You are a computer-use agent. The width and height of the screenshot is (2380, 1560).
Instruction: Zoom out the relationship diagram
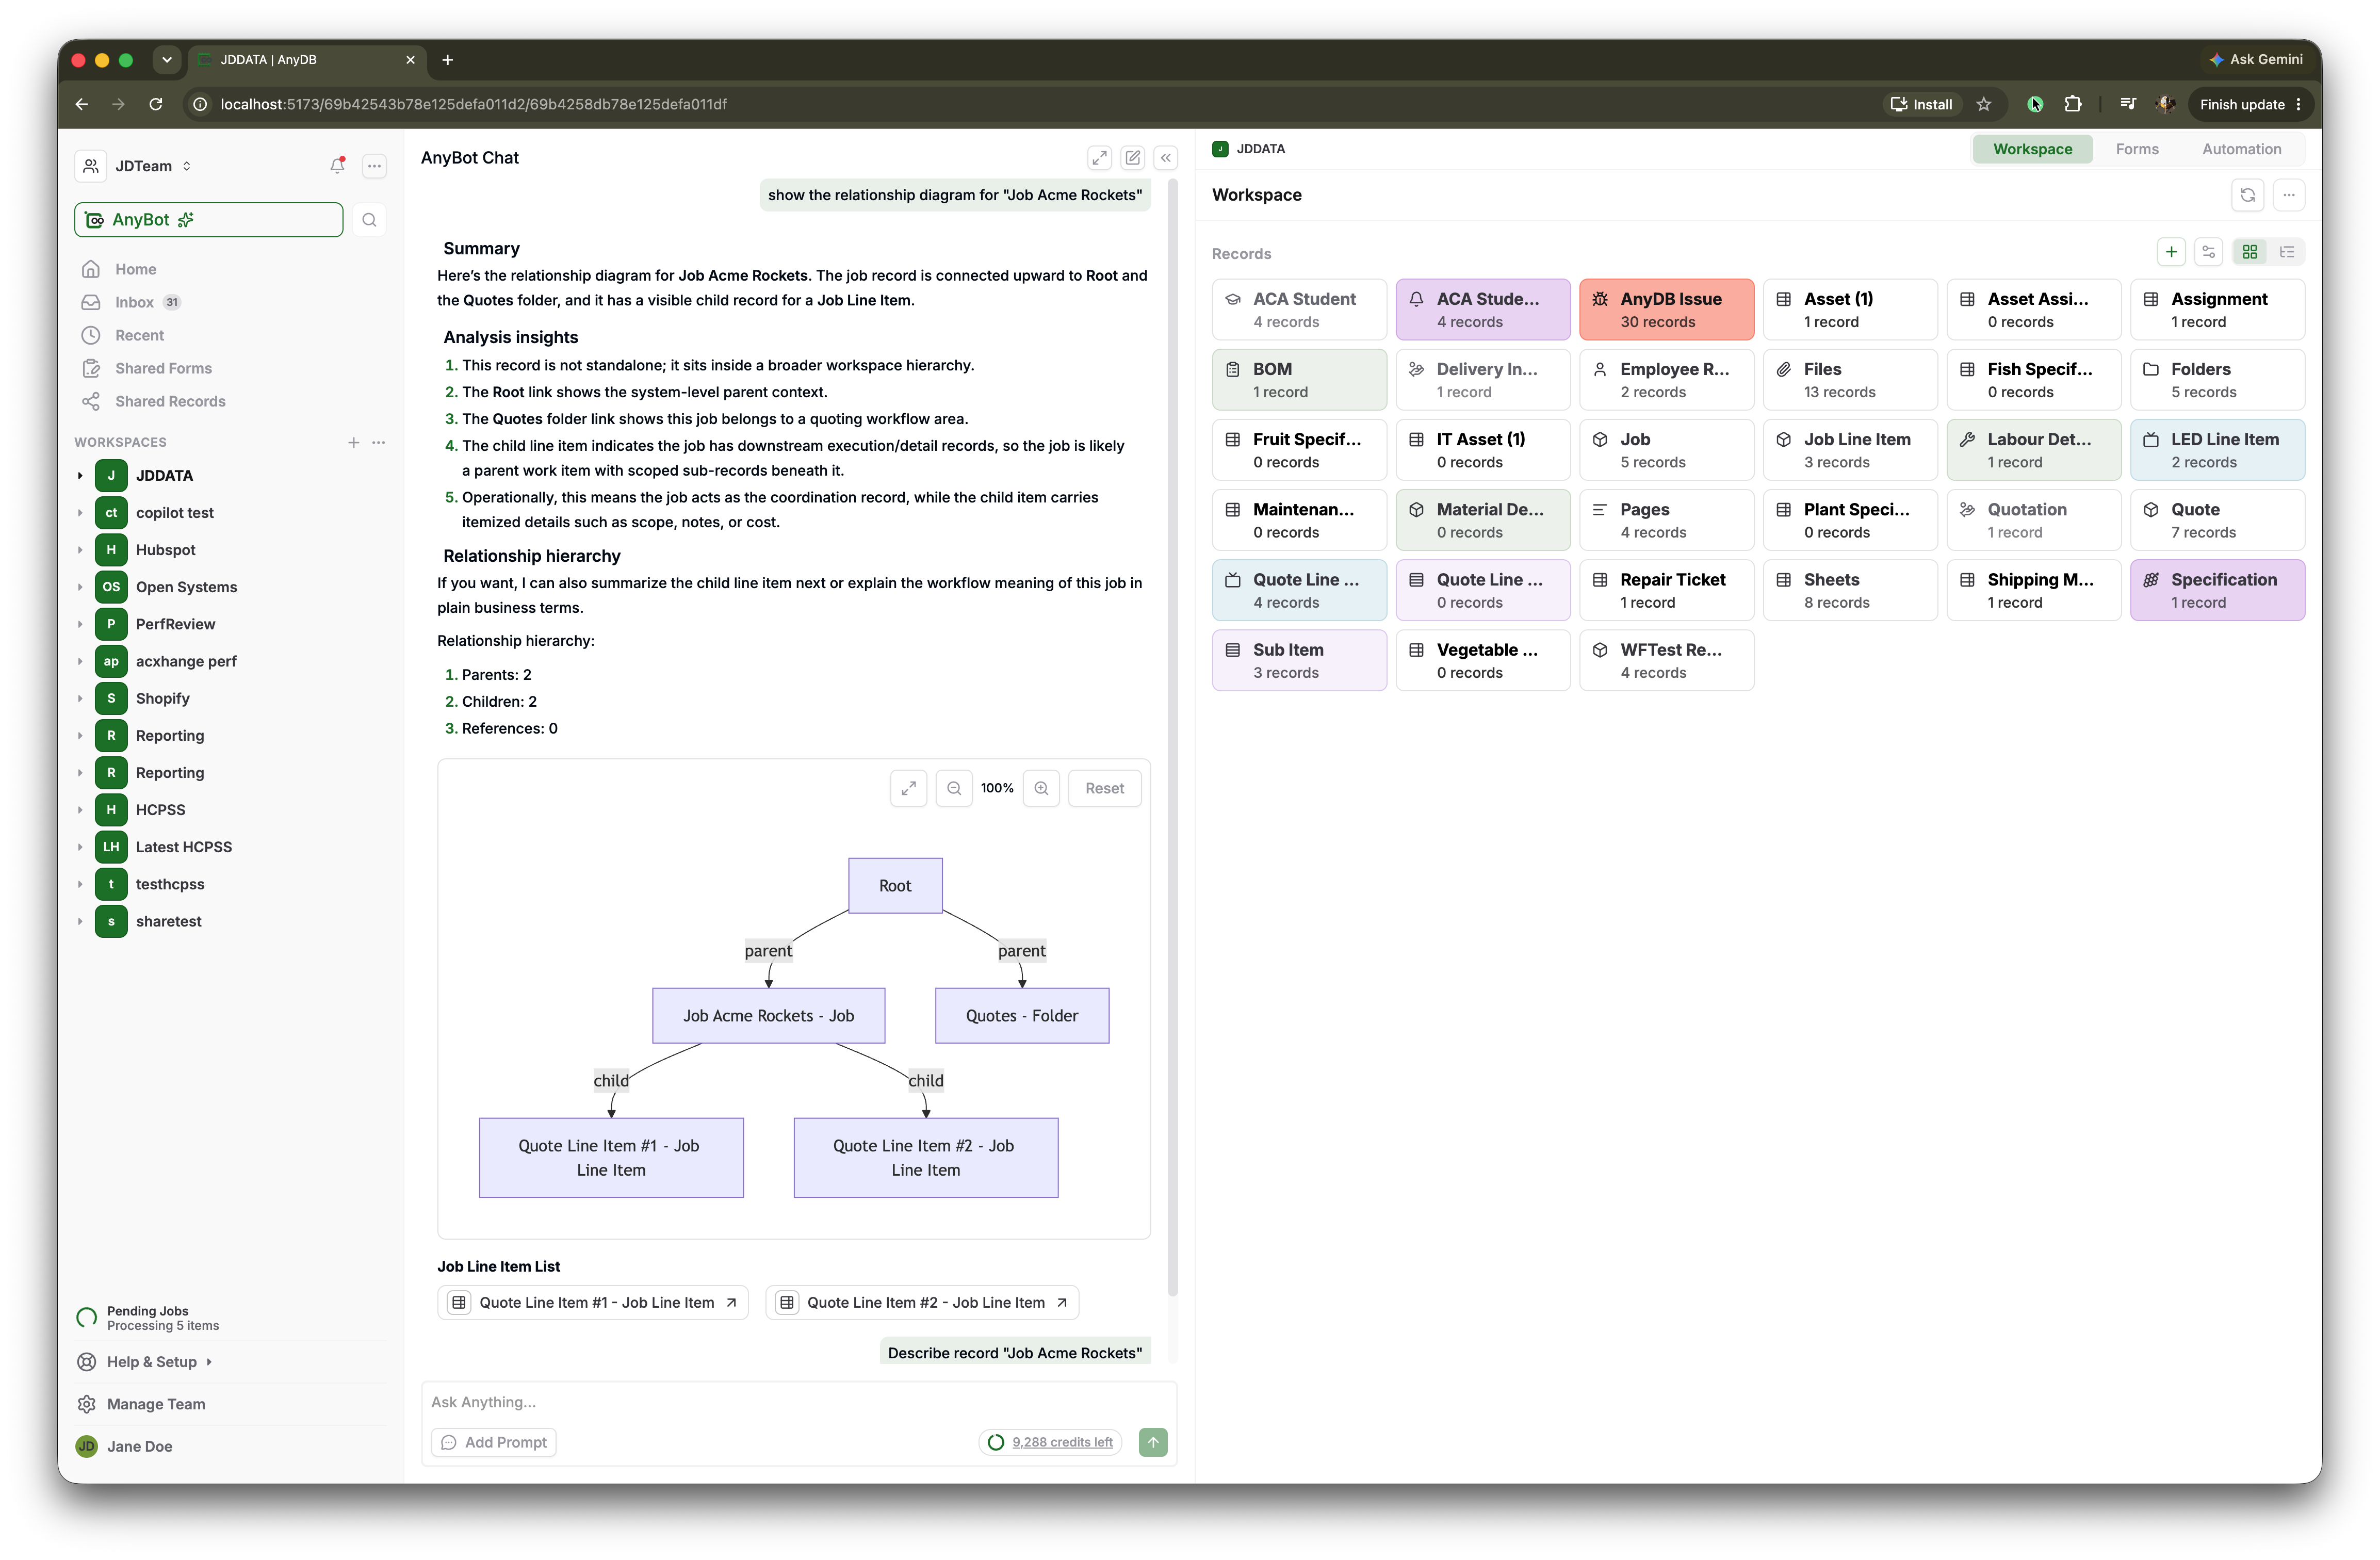click(x=953, y=788)
